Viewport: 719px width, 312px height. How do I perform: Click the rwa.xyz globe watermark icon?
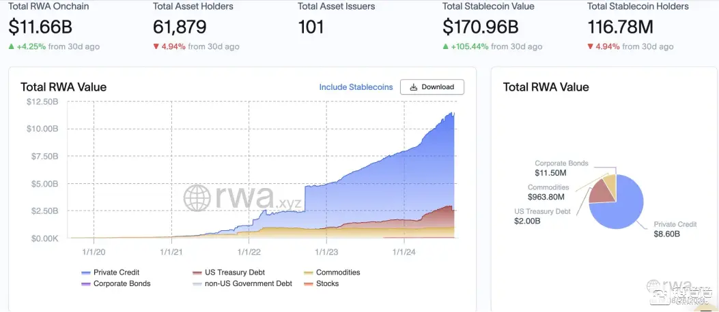tap(197, 198)
